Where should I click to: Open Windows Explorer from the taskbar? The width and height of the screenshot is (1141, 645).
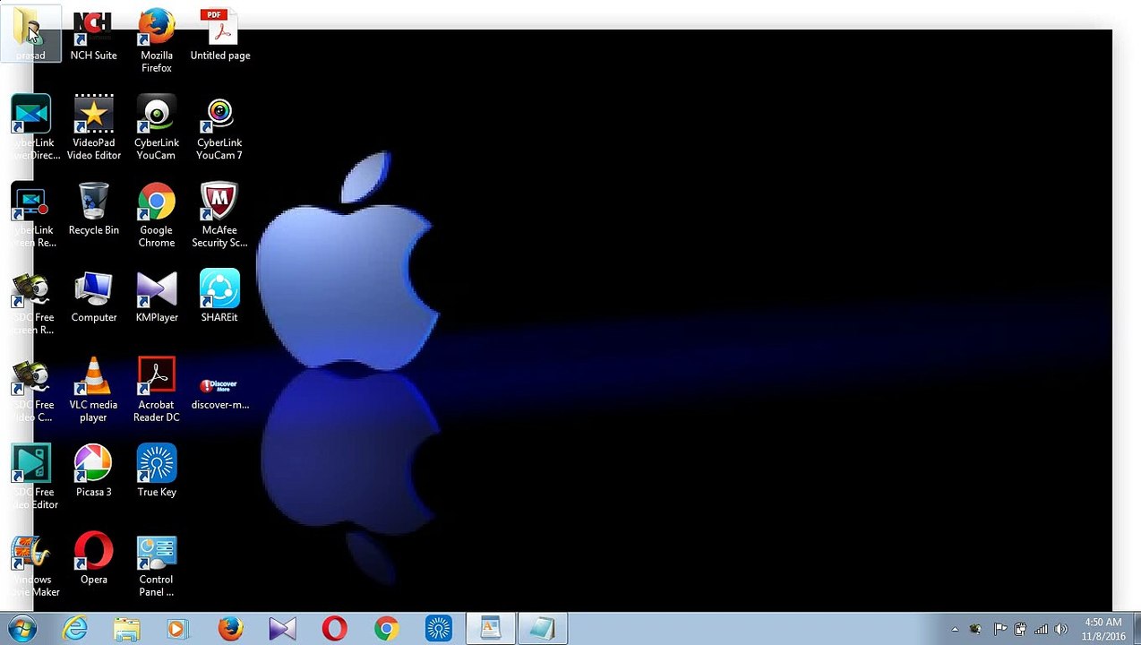126,629
